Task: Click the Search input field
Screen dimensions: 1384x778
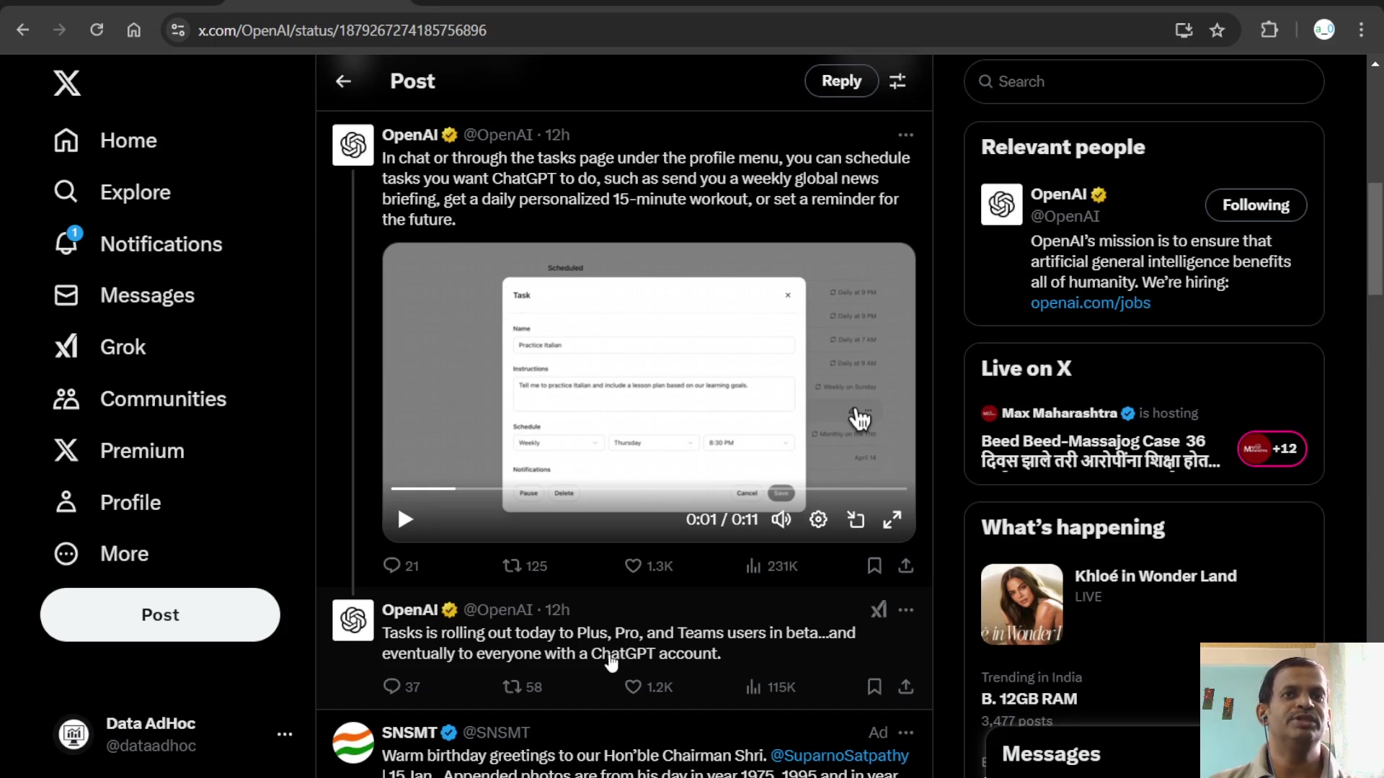Action: coord(1144,81)
